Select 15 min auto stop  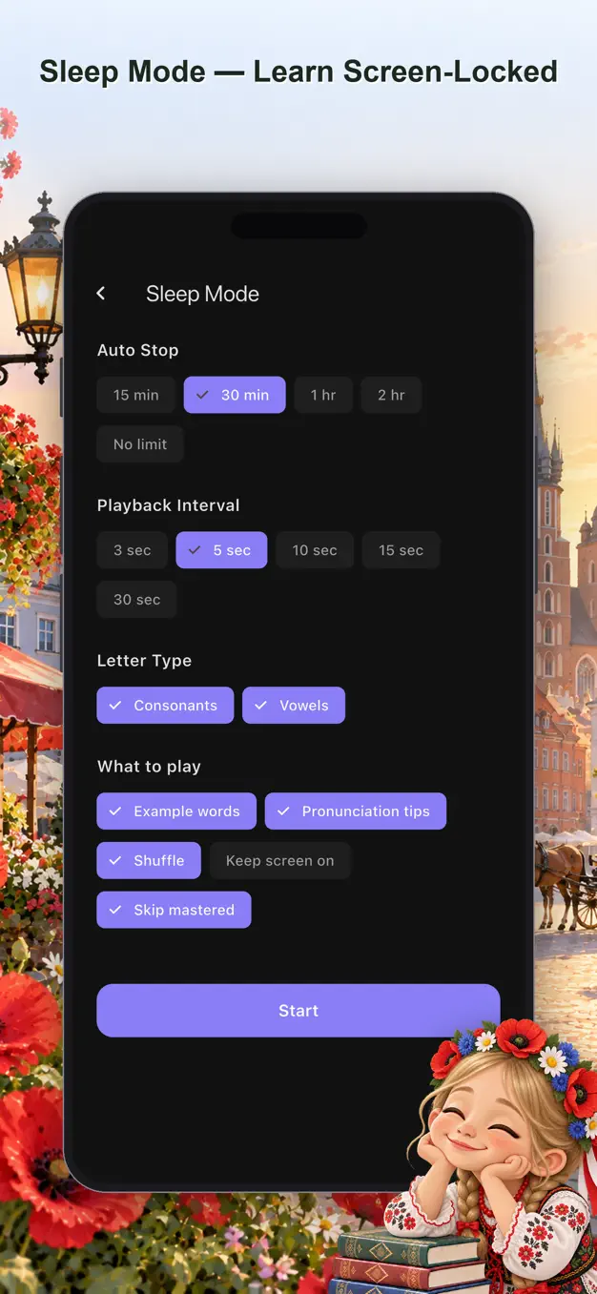pos(136,395)
